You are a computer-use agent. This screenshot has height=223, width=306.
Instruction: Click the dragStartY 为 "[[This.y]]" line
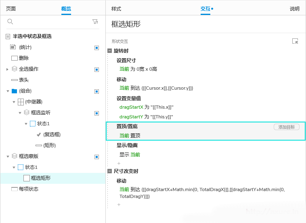pos(147,117)
